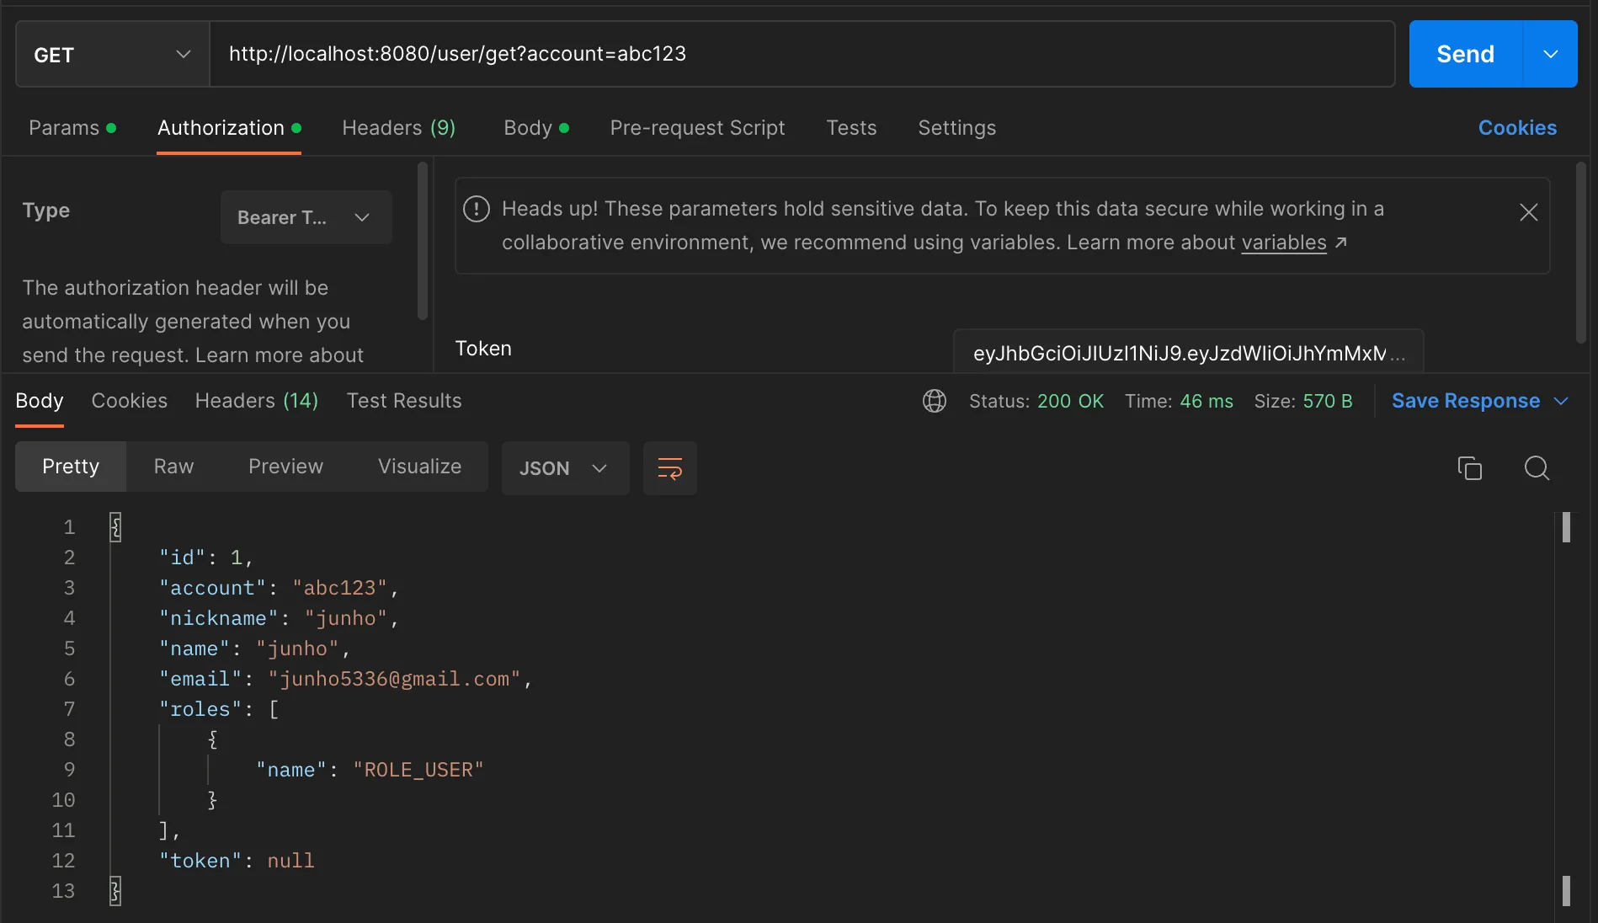Open the request Headers (9) tab
The height and width of the screenshot is (923, 1598).
(x=398, y=128)
